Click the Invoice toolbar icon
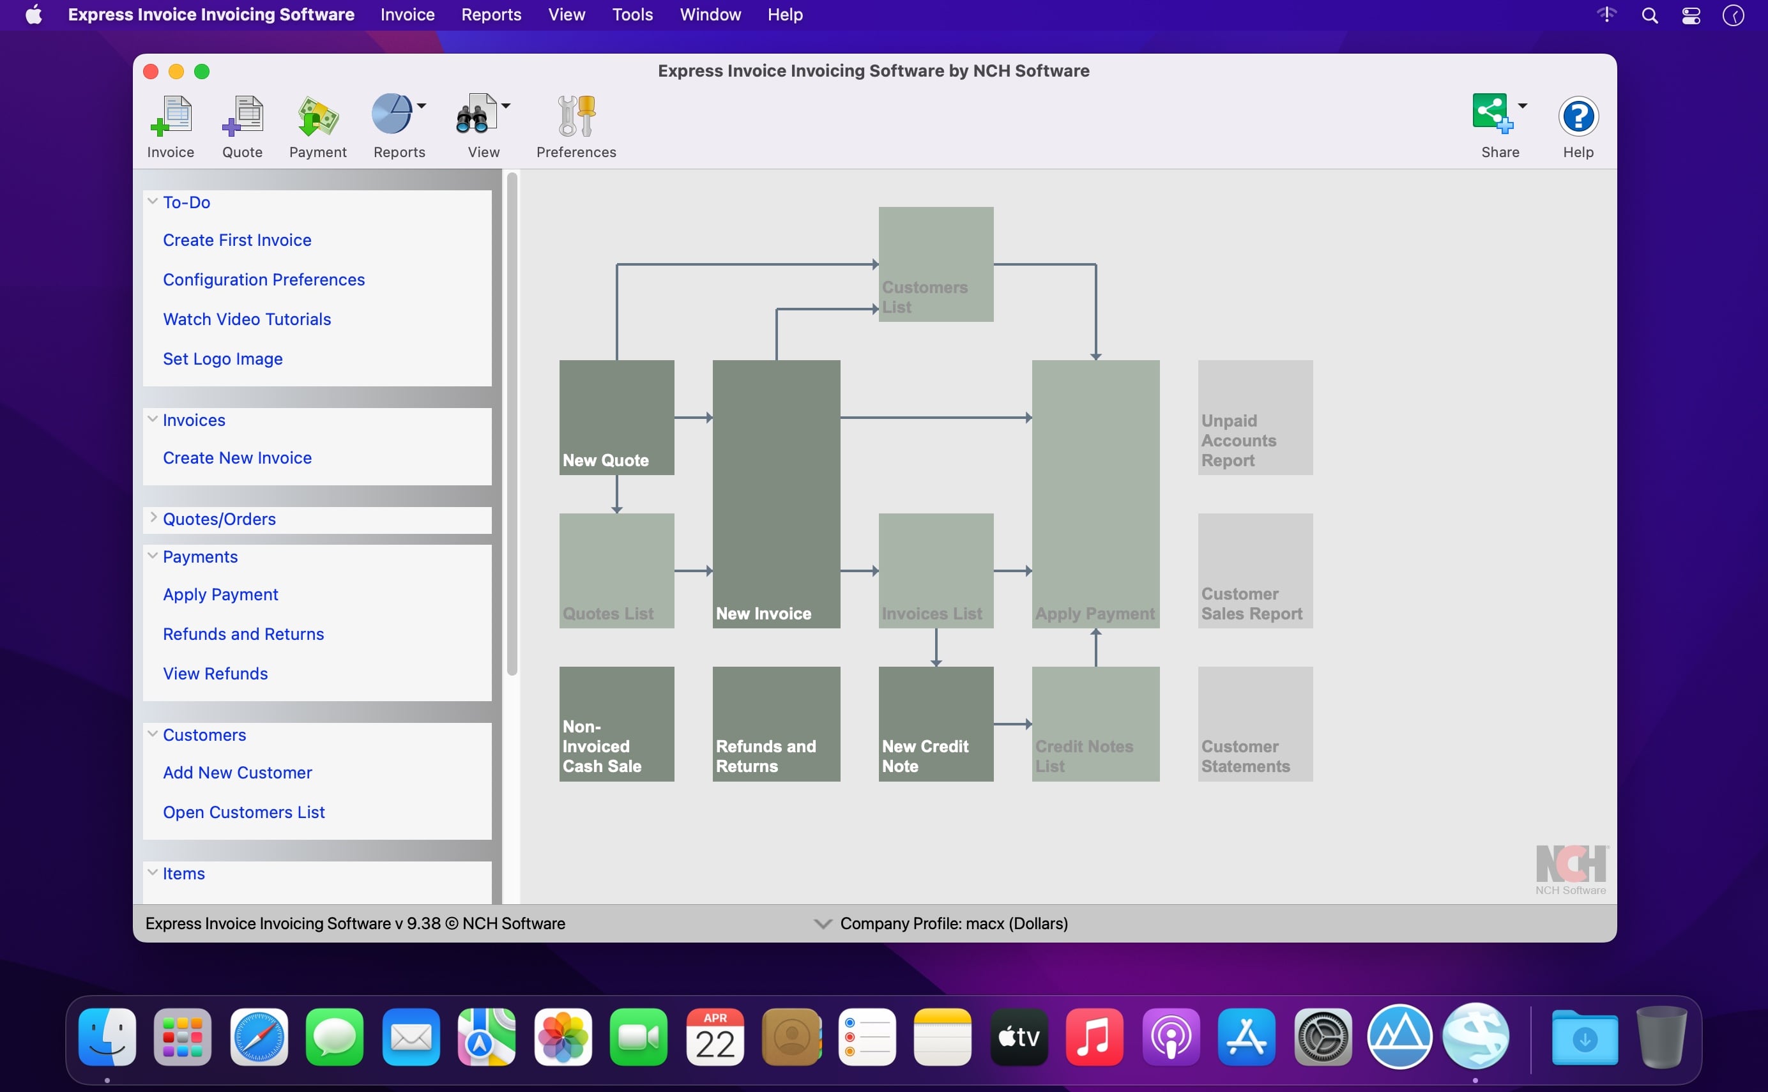Image resolution: width=1768 pixels, height=1092 pixels. [x=171, y=116]
